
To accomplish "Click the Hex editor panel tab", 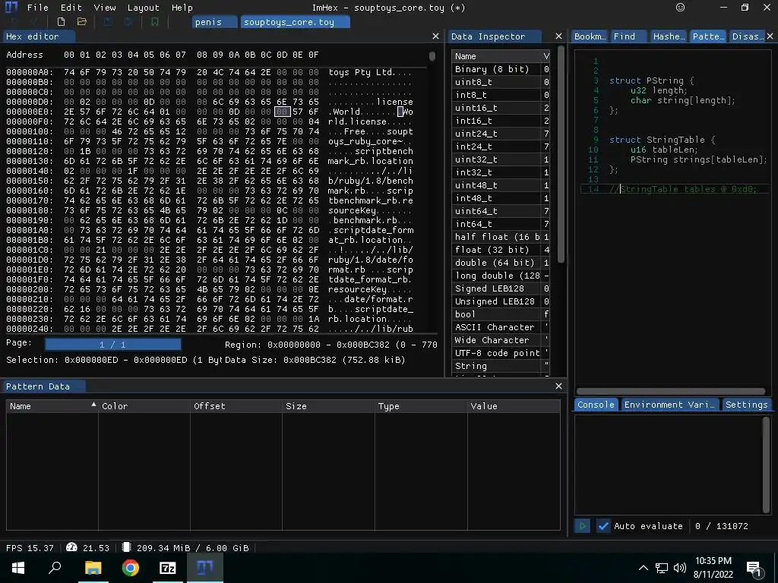I will pyautogui.click(x=38, y=36).
